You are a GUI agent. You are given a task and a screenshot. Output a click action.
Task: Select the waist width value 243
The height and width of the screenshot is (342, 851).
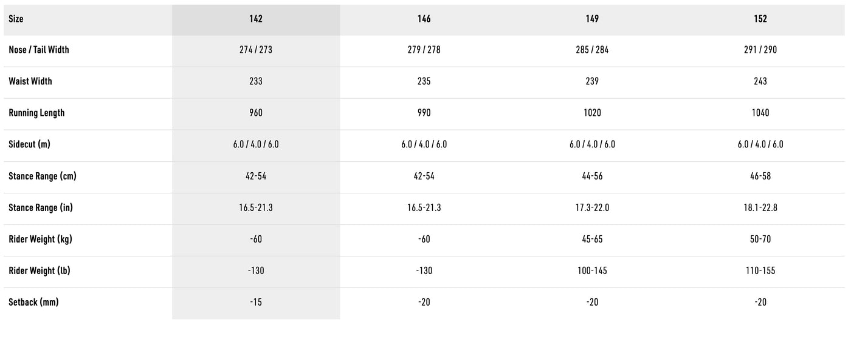tap(760, 81)
